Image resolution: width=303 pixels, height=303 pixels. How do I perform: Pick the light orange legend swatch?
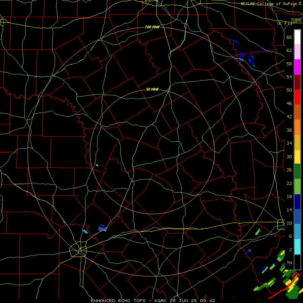point(297,127)
